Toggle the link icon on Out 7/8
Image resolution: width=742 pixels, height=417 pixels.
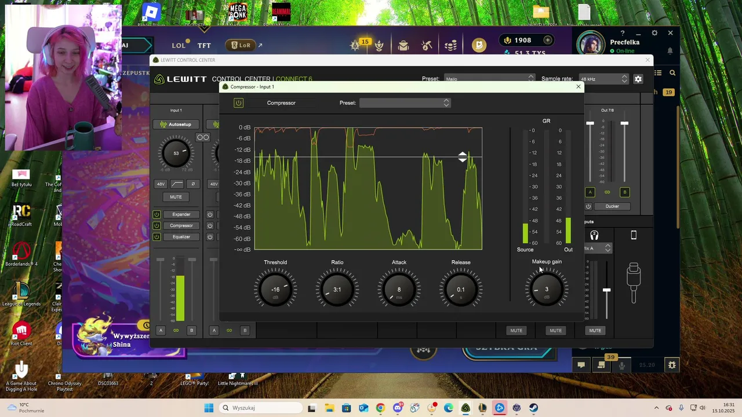click(608, 192)
